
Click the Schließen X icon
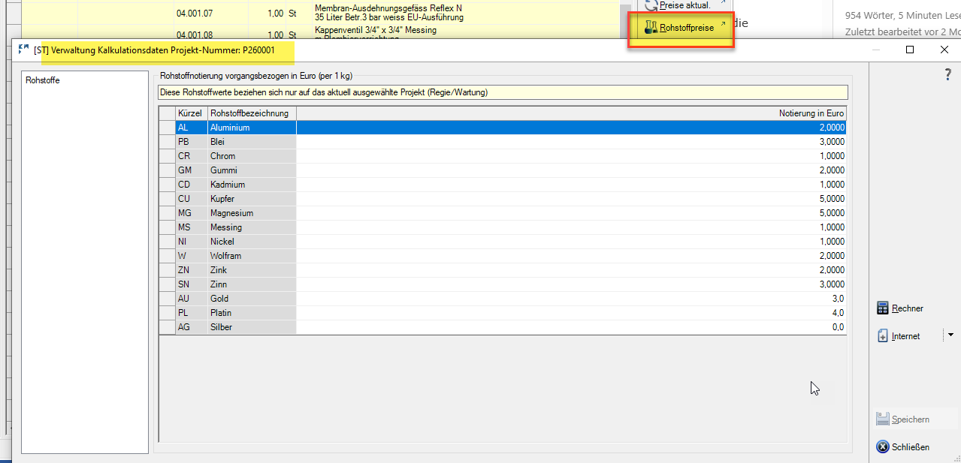883,447
